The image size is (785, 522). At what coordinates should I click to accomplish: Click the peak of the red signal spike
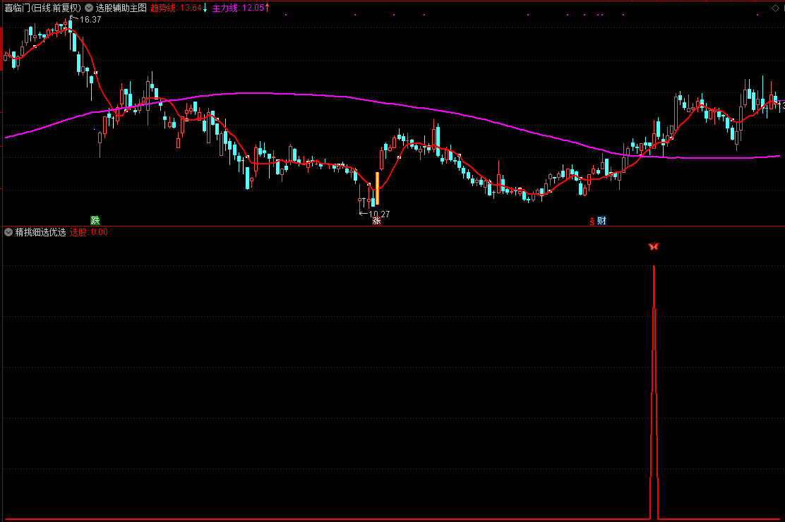point(654,267)
